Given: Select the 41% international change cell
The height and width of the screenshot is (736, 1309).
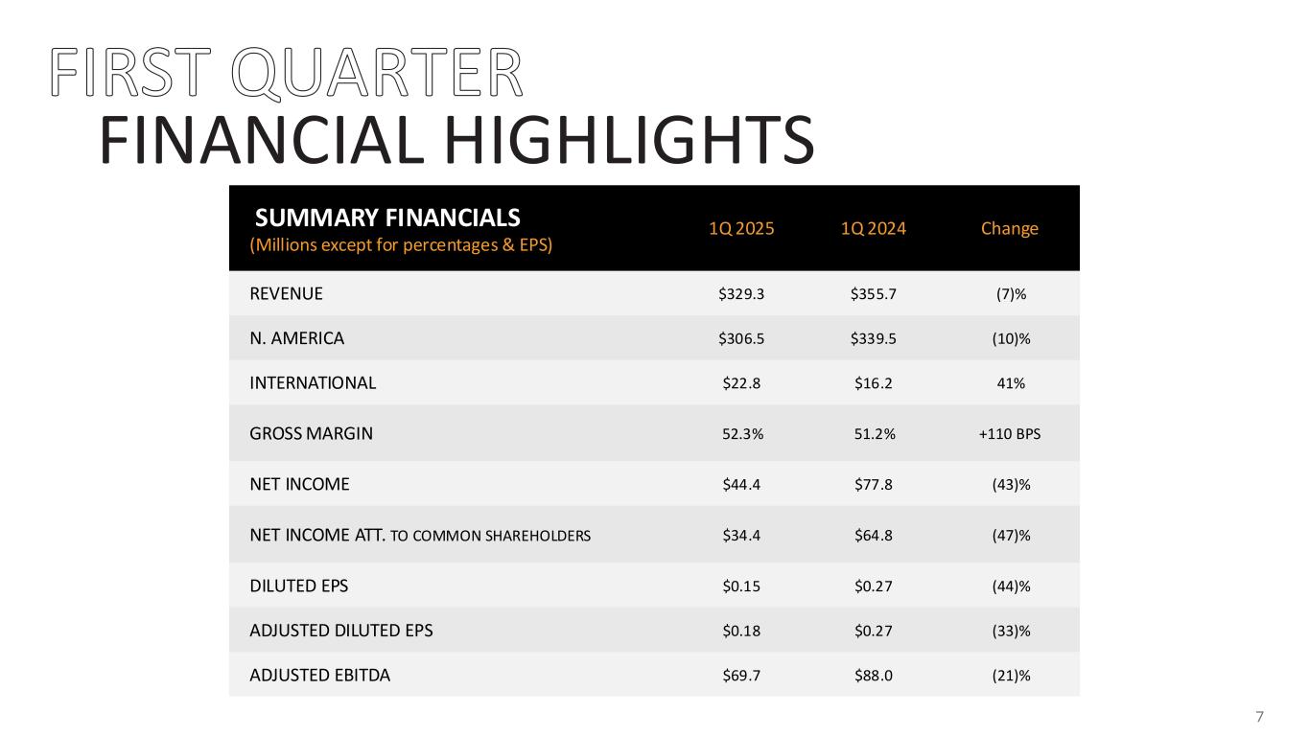Looking at the screenshot, I should pos(1011,383).
